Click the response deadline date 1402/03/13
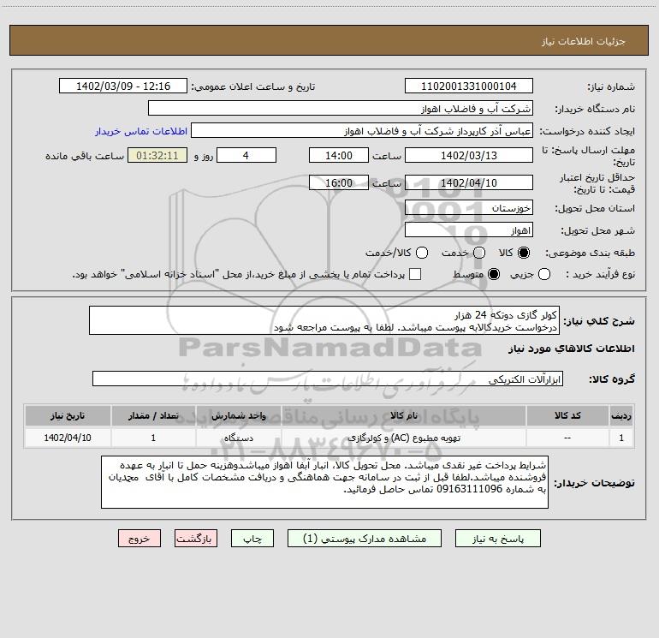Viewport: 659px width, 638px height. click(x=469, y=155)
